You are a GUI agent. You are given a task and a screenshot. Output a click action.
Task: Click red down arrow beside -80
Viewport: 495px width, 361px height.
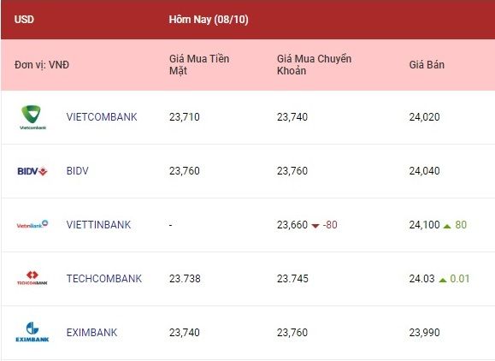315,226
